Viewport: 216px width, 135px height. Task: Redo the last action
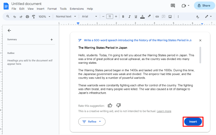coord(21,16)
